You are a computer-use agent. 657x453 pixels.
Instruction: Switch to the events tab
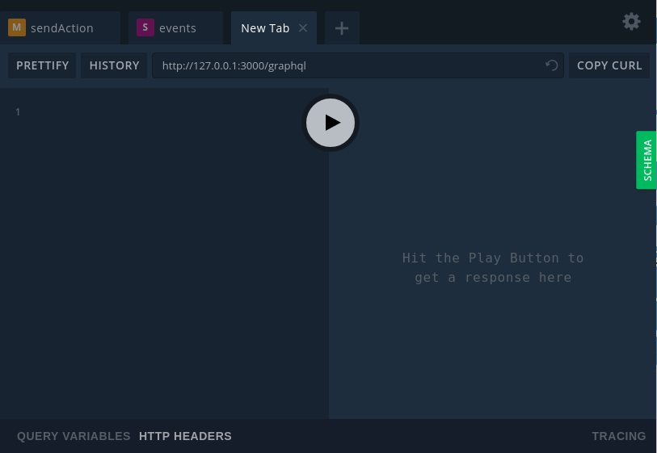pyautogui.click(x=175, y=28)
